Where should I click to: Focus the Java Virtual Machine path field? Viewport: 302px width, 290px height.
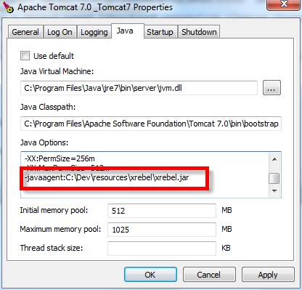[139, 88]
